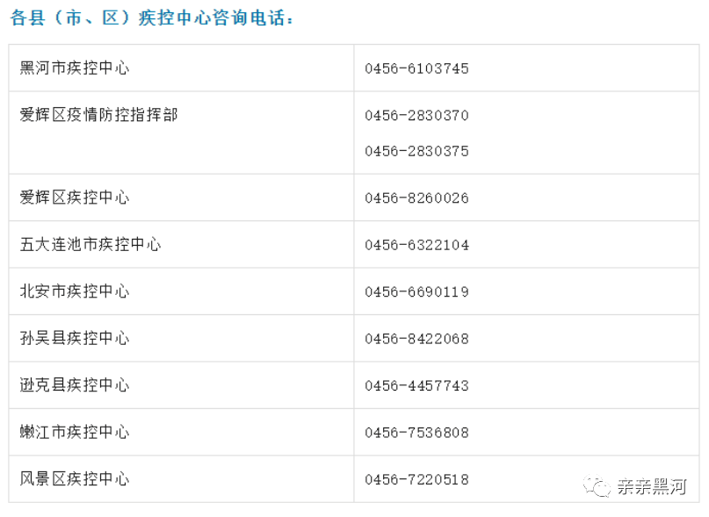709x517 pixels.
Task: Click phone number 0456-6690119
Action: (x=416, y=292)
